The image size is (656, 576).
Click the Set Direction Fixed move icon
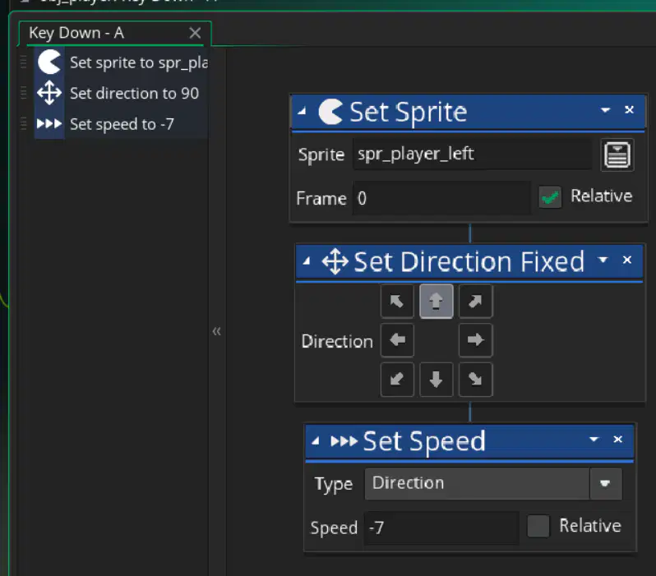tap(335, 261)
